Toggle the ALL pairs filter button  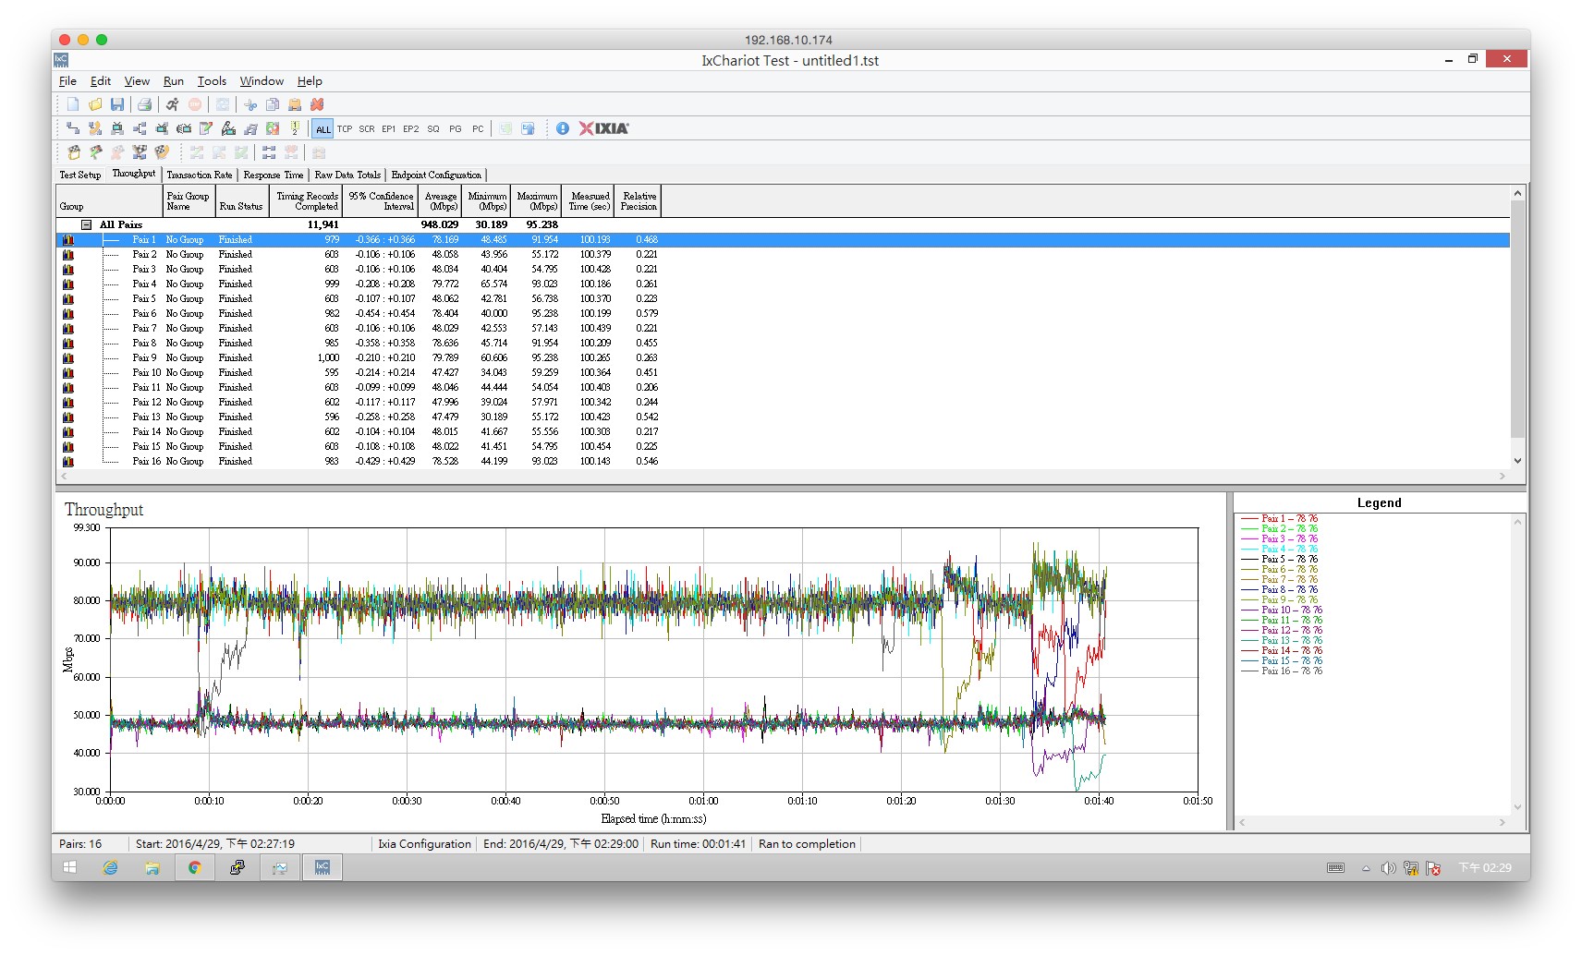click(322, 128)
